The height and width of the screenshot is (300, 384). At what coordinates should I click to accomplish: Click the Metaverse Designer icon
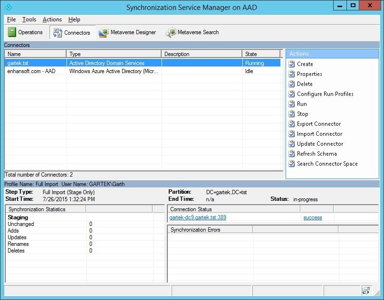(x=104, y=32)
